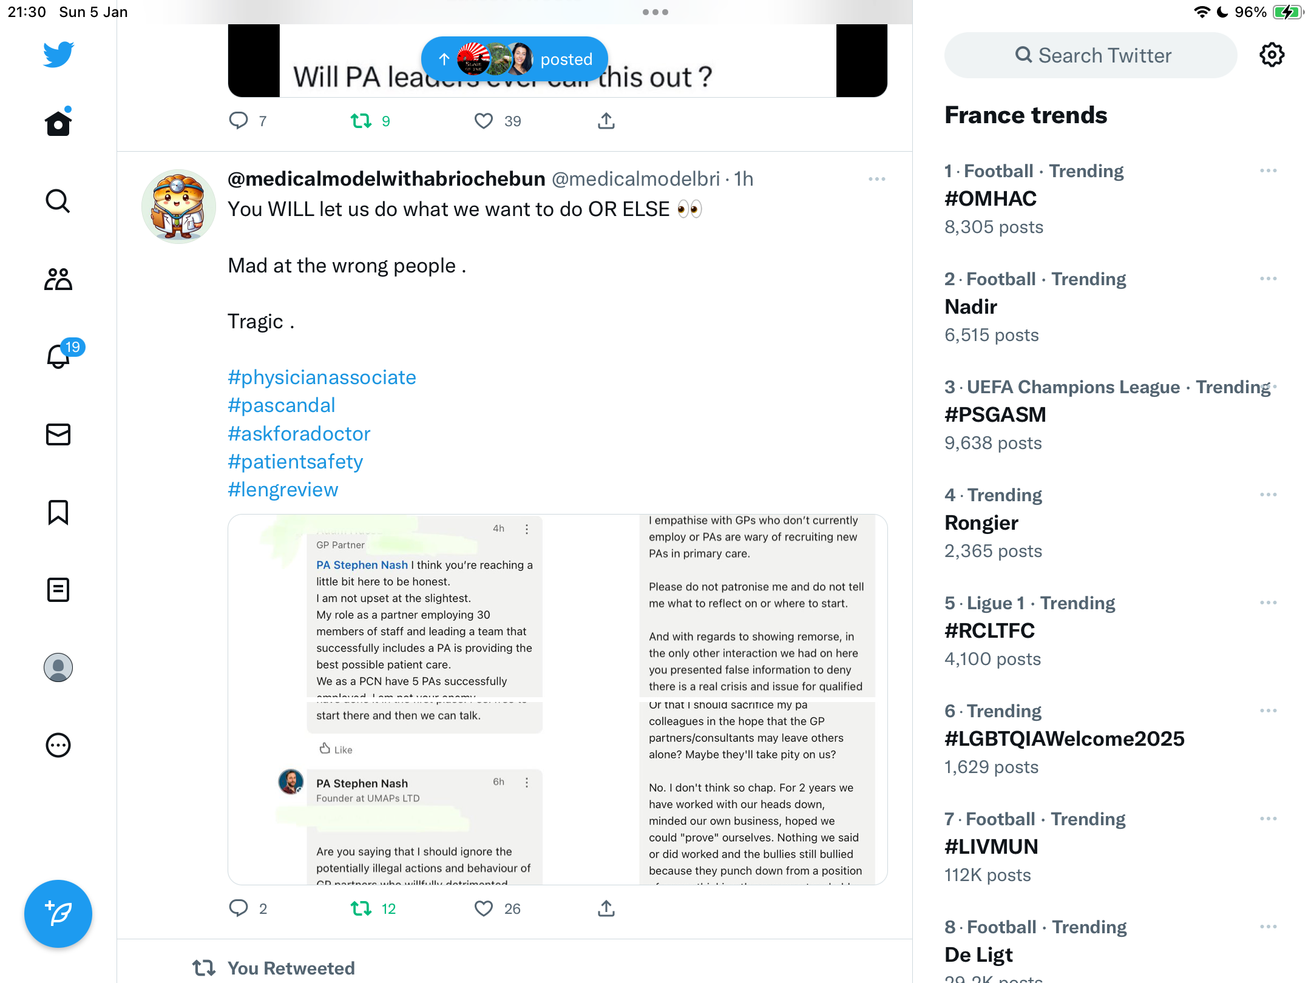
Task: Open the Home feed icon
Action: click(58, 123)
